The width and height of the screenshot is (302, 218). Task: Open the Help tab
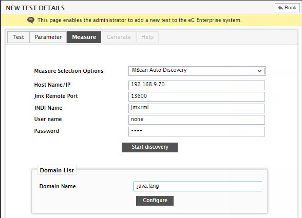pyautogui.click(x=147, y=37)
